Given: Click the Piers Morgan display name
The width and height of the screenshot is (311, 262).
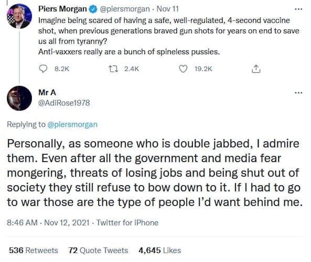Looking at the screenshot, I should coord(62,9).
